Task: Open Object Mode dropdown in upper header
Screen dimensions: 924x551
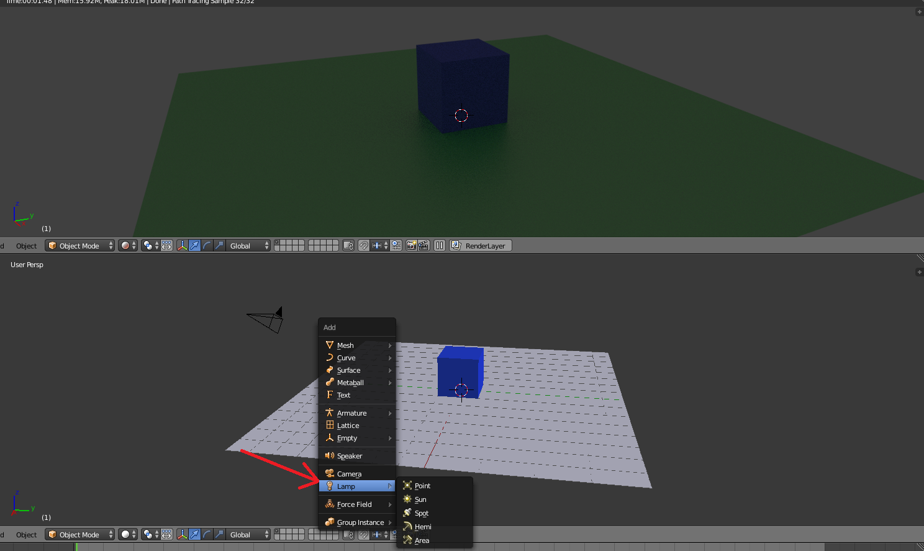Action: (x=80, y=245)
